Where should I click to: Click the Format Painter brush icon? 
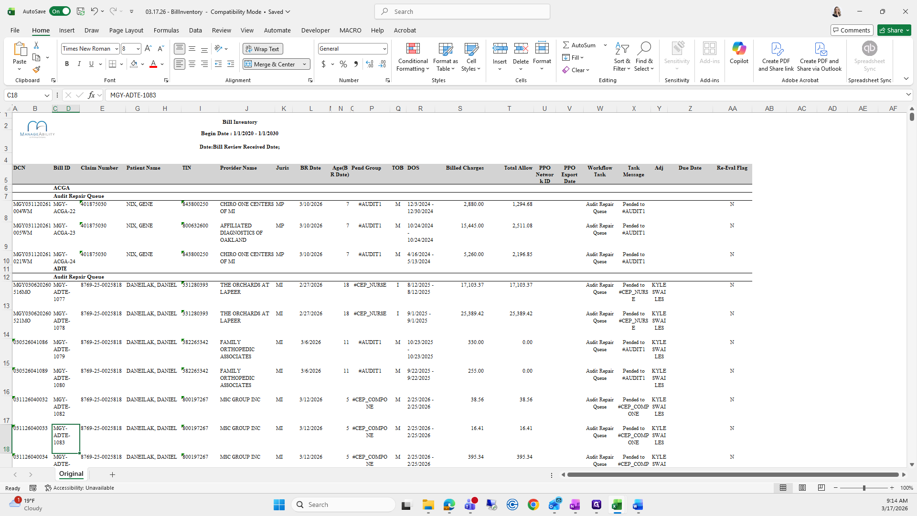click(36, 70)
